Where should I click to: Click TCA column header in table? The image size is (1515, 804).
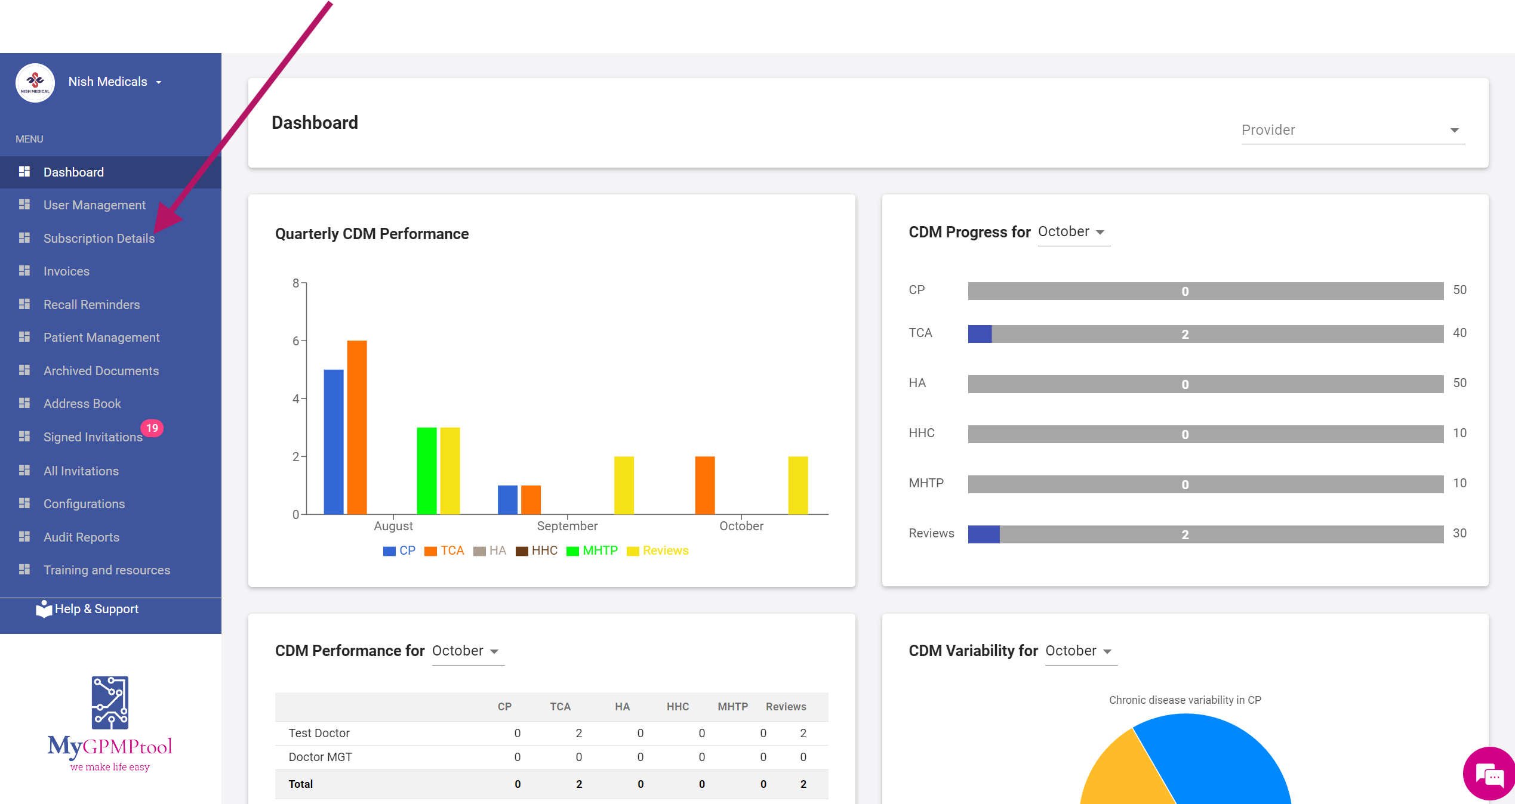(560, 706)
